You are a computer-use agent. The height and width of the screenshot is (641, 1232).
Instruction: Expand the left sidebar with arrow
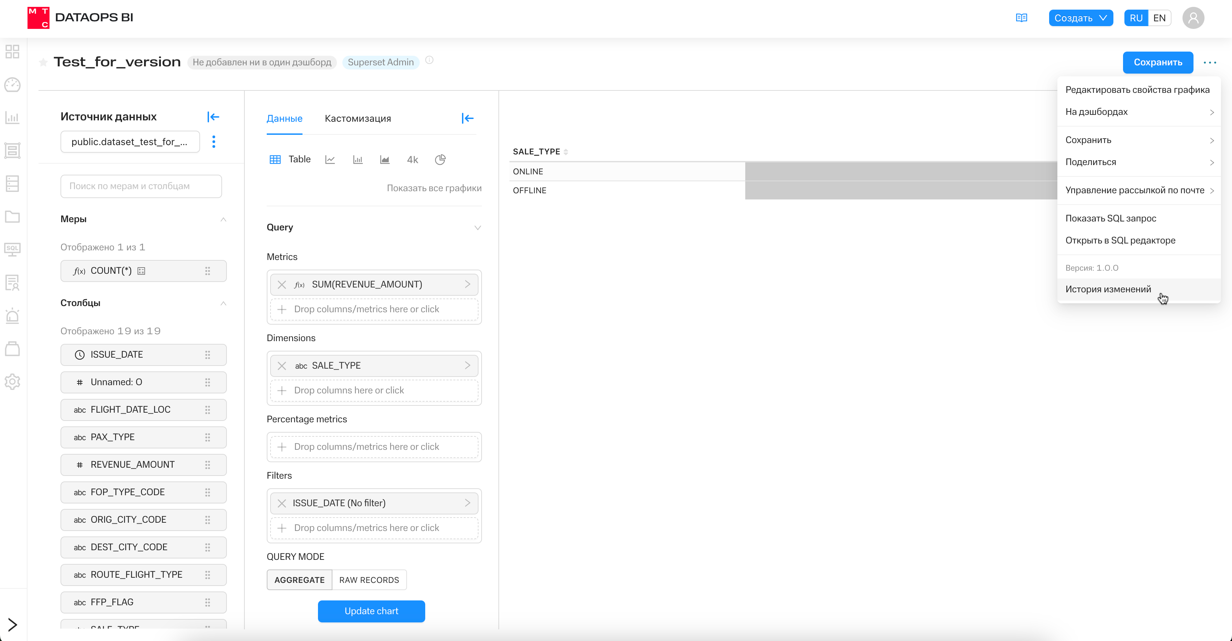13,624
